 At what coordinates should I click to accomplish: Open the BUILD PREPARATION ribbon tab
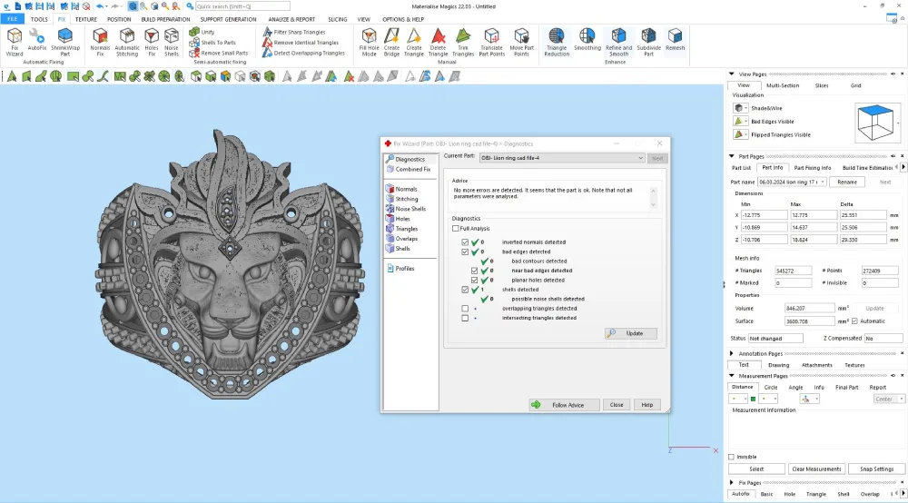point(165,19)
